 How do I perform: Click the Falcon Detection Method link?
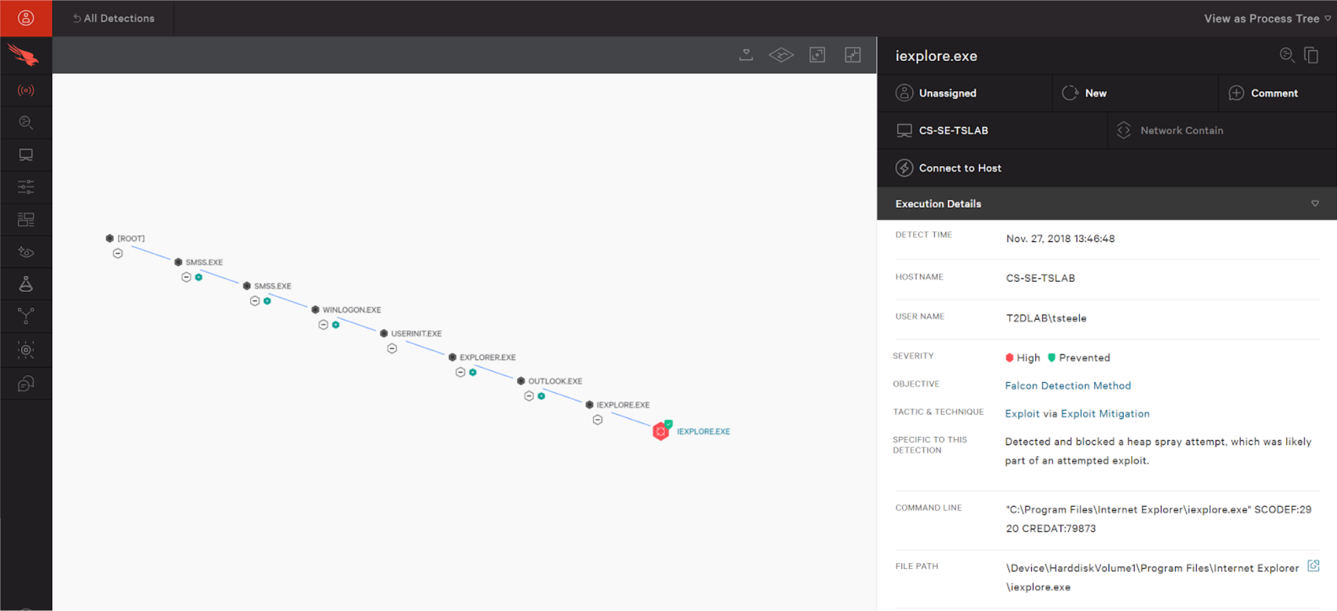click(x=1067, y=385)
